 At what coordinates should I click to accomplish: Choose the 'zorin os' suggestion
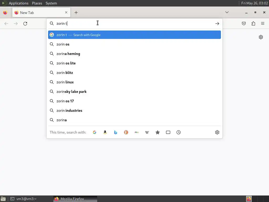[134, 44]
